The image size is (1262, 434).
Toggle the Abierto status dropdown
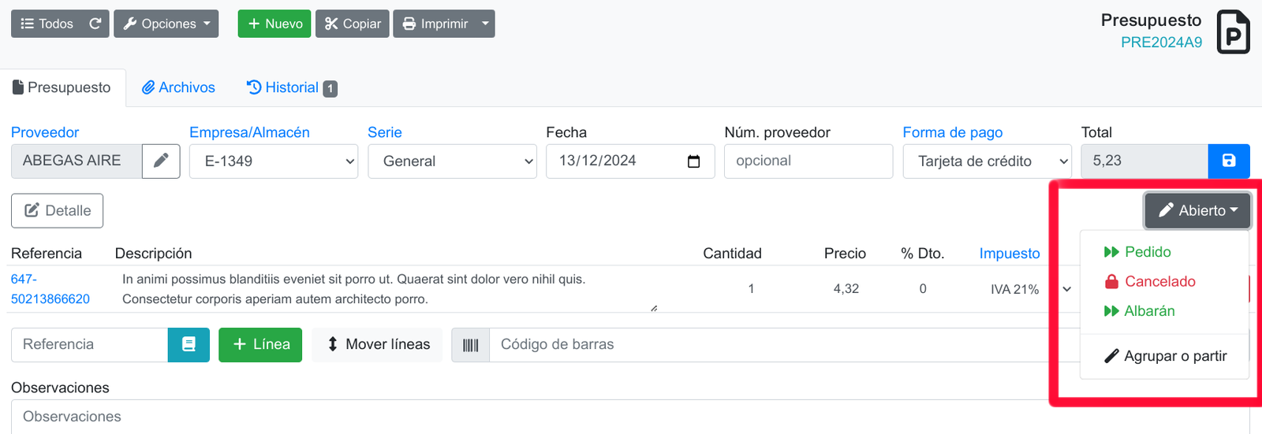coord(1197,210)
